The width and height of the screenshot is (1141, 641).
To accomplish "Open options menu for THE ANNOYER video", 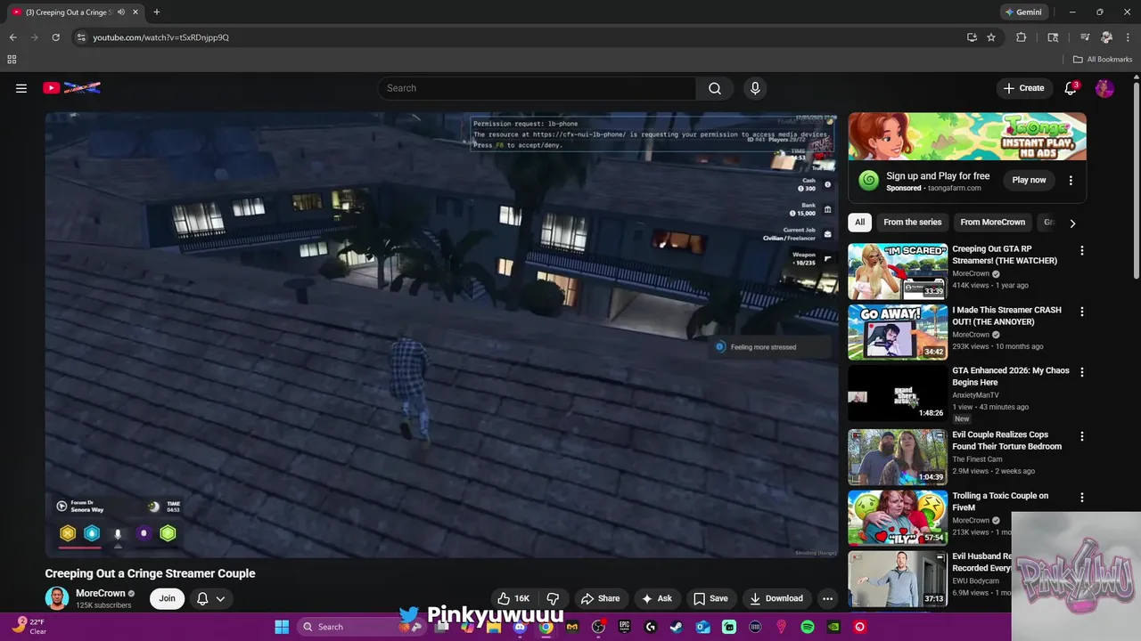I will (x=1081, y=312).
